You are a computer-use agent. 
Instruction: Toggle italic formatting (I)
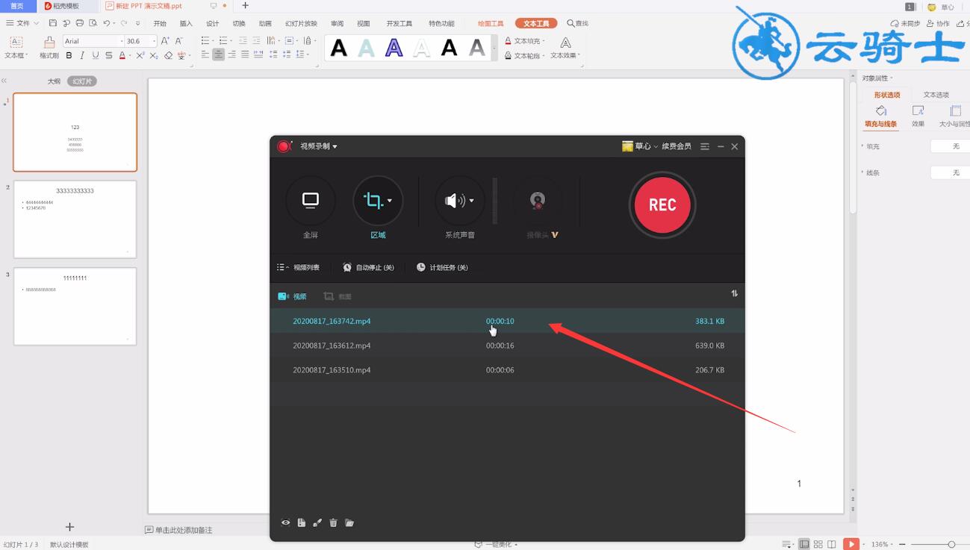[x=82, y=55]
